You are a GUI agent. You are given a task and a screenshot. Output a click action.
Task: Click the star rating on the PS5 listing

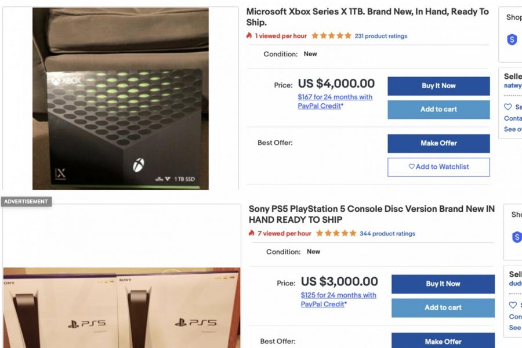tap(336, 233)
